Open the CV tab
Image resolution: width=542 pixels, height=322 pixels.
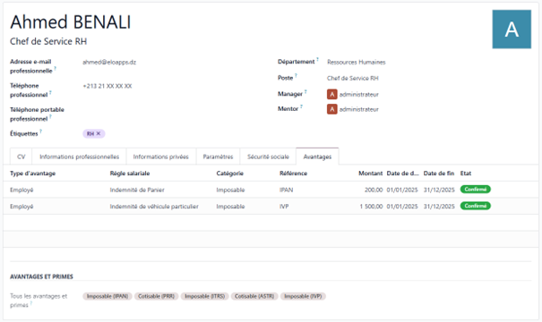(x=22, y=157)
